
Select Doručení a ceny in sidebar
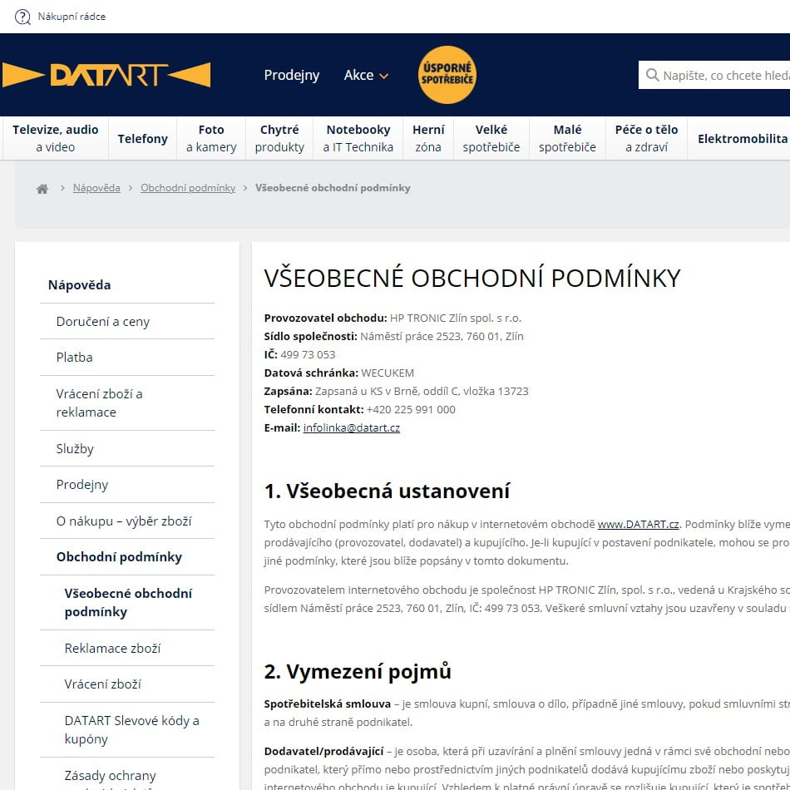click(x=103, y=322)
